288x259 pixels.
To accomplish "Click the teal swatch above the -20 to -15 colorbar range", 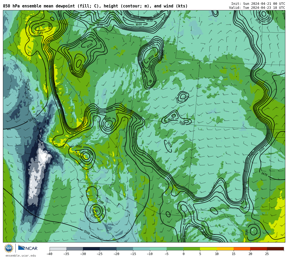I will pyautogui.click(x=125, y=249).
